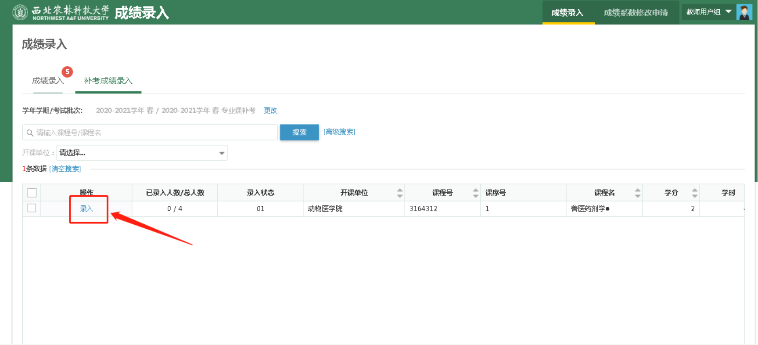Click the red notification badge showing 5
This screenshot has height=345, width=758.
coord(67,72)
